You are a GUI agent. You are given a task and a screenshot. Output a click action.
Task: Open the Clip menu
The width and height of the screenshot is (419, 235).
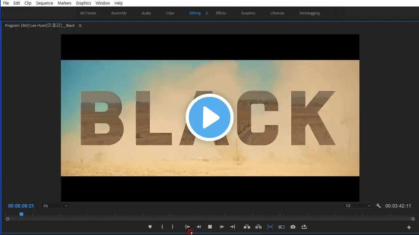[x=28, y=3]
